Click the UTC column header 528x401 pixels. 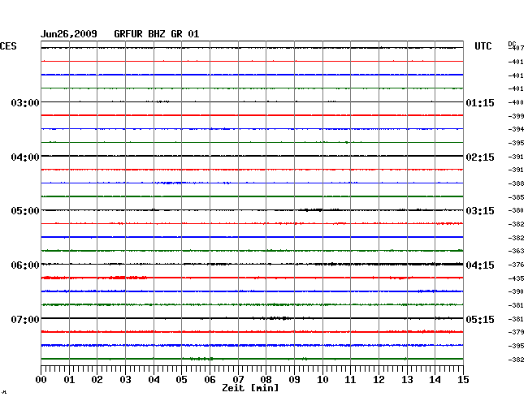pyautogui.click(x=483, y=46)
